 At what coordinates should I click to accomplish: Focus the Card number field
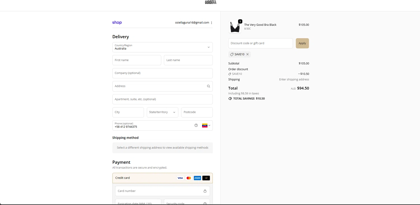pos(162,191)
